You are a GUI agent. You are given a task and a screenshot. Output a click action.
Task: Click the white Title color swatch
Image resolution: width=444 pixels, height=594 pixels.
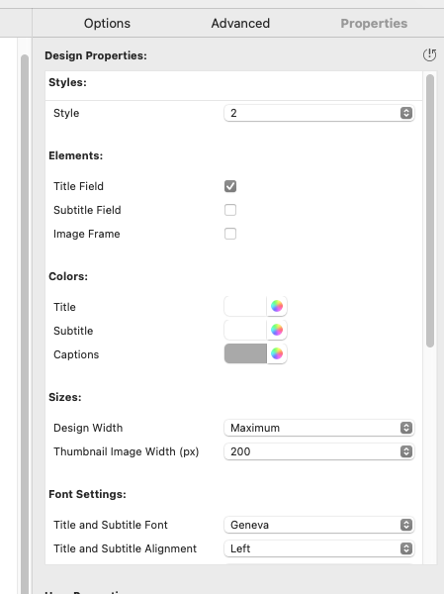click(x=245, y=306)
